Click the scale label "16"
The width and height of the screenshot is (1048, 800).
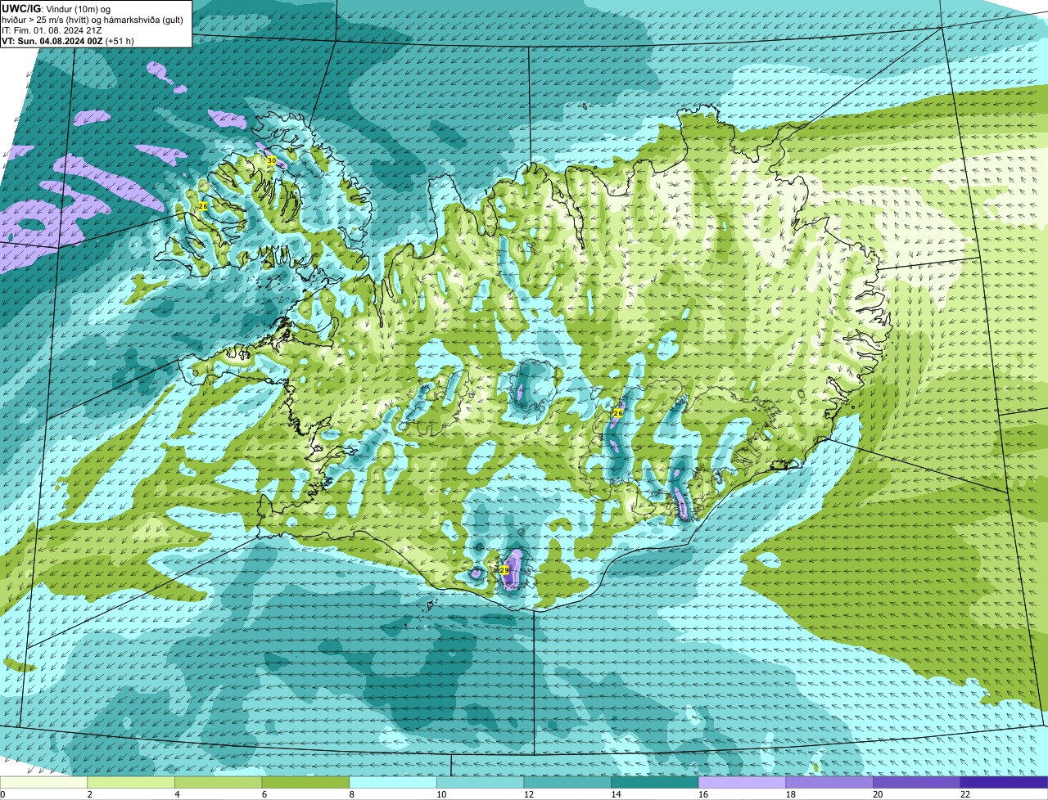(703, 794)
